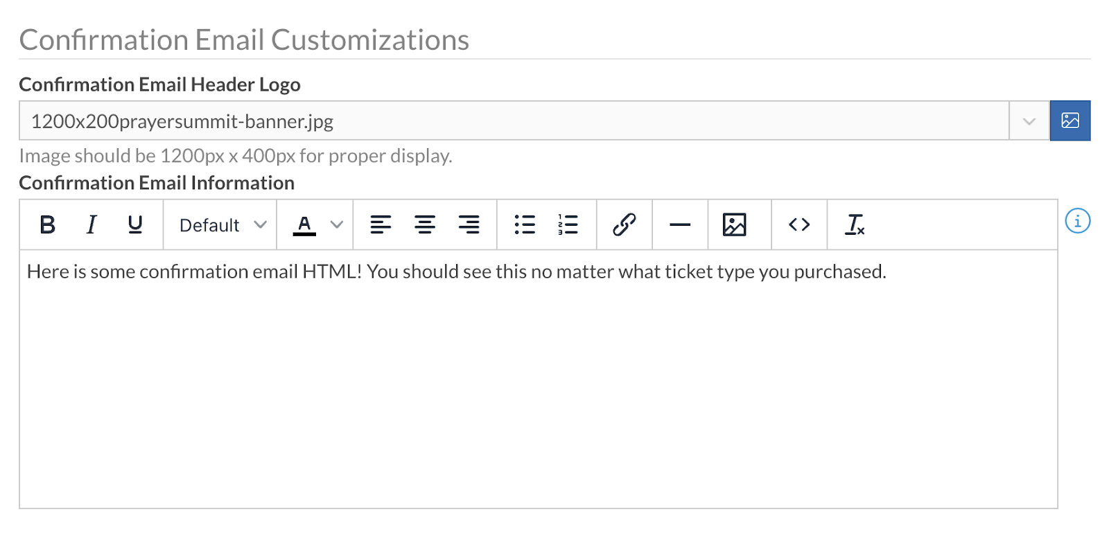Expand the text color picker arrow

[x=337, y=224]
